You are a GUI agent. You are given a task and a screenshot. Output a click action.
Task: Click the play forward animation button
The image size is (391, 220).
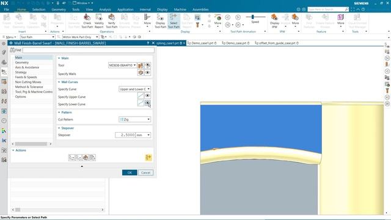[x=238, y=18]
